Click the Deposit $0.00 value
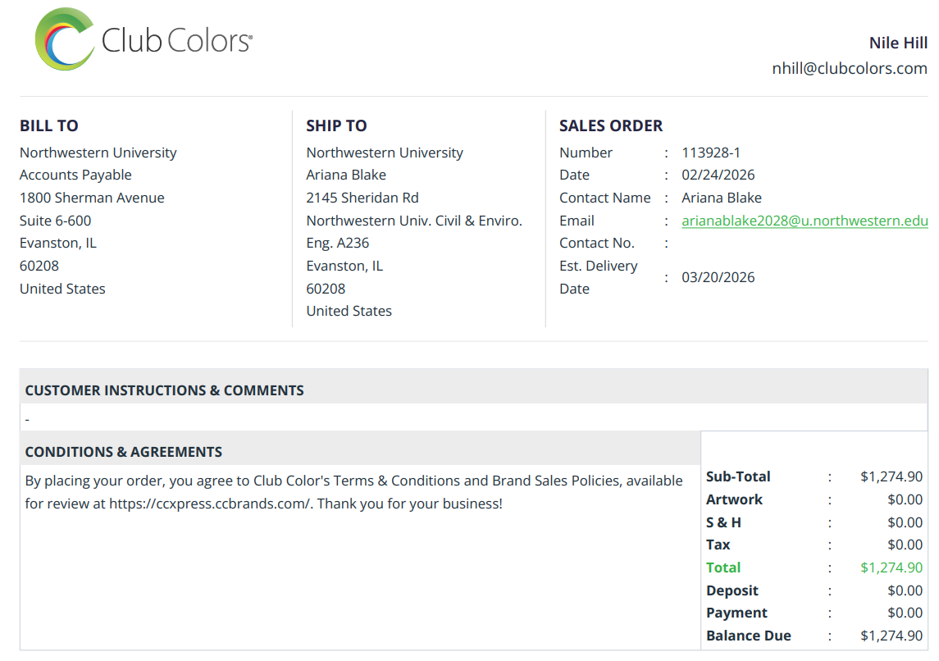939x661 pixels. click(x=905, y=591)
